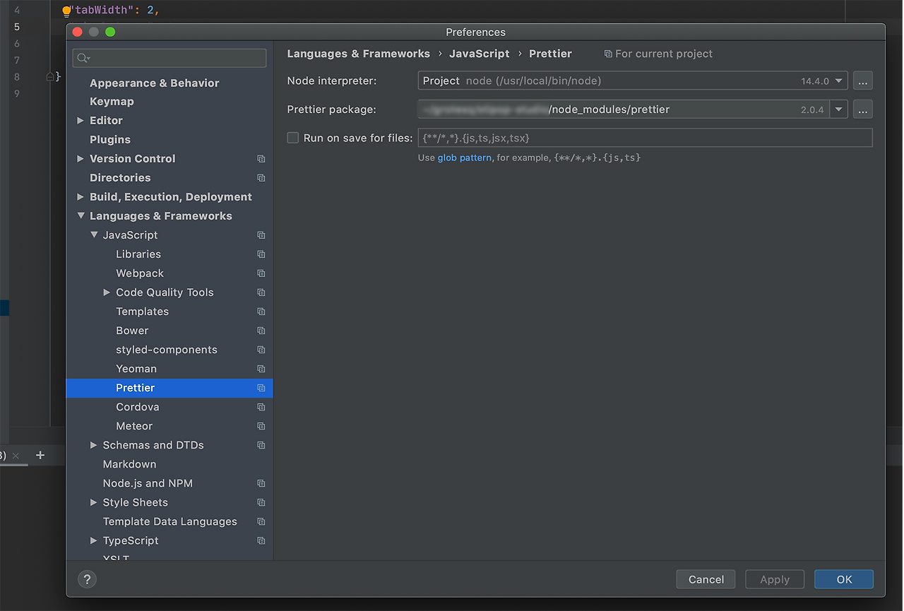
Task: Click the Run on save file pattern field
Action: pyautogui.click(x=646, y=138)
